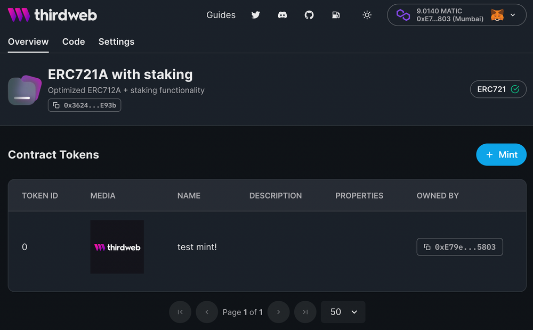Open the GitHub repository icon
Viewport: 533px width, 330px height.
click(309, 15)
